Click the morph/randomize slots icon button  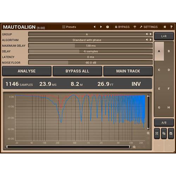[x=157, y=133]
